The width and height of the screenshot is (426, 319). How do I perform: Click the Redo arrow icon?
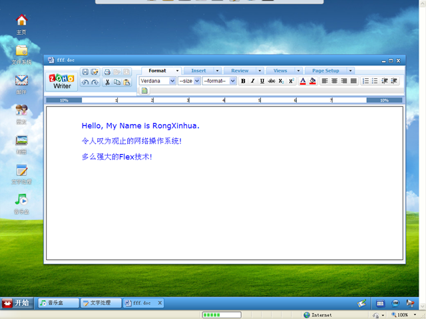(x=95, y=82)
